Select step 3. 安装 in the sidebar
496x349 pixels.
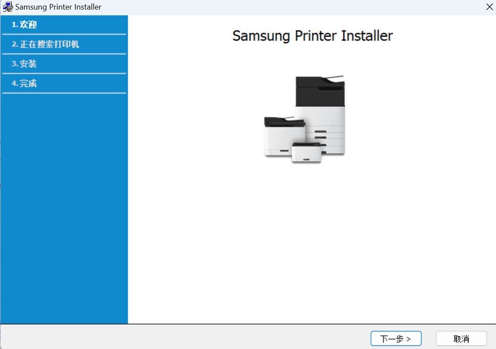pyautogui.click(x=24, y=64)
